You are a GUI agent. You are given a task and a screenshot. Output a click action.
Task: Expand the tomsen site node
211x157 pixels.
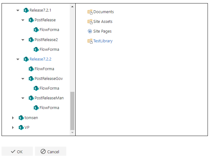13,118
